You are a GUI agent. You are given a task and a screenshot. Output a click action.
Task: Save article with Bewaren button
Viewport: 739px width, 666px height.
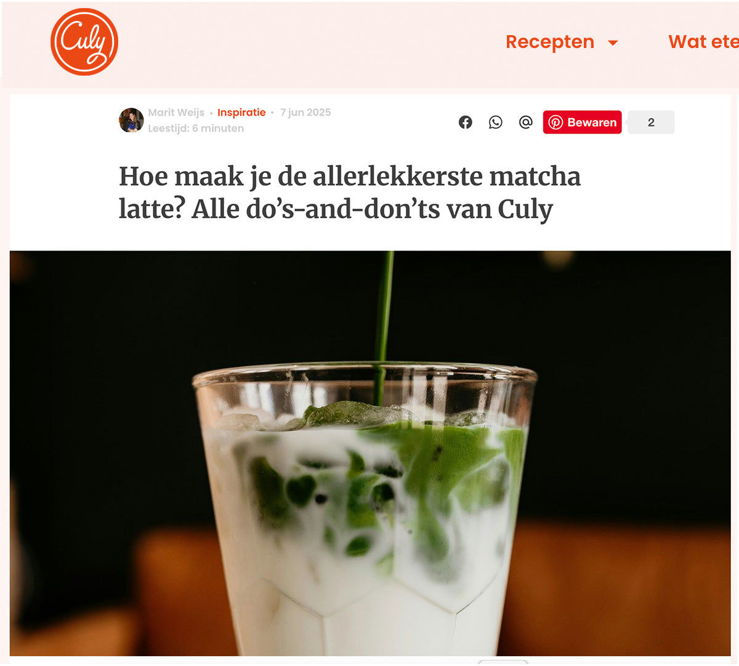tap(582, 122)
